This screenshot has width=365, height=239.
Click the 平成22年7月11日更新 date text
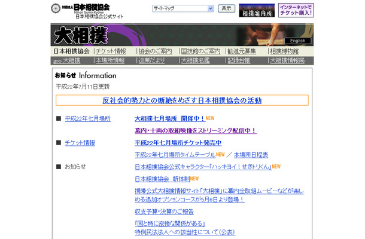pos(83,87)
